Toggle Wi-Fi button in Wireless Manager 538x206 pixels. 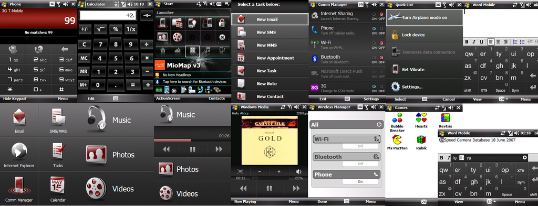[347, 139]
